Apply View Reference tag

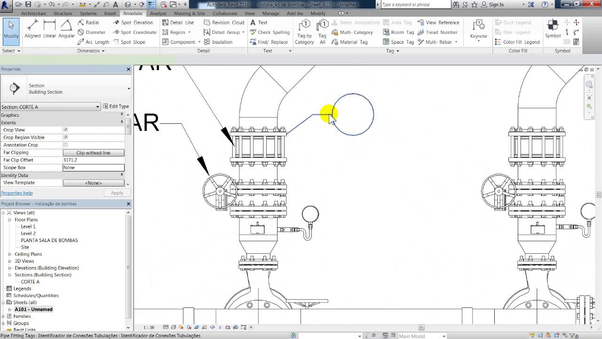438,23
